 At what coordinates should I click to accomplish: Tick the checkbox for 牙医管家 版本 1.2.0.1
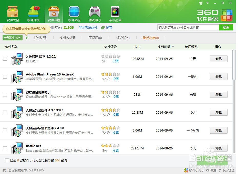[5, 59]
